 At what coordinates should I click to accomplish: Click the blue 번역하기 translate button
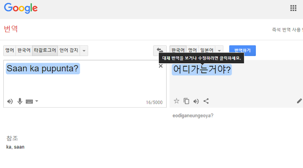[x=242, y=50]
